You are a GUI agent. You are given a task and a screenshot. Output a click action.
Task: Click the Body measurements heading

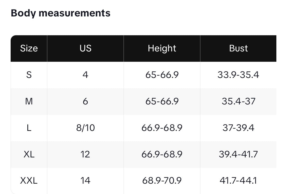click(61, 13)
